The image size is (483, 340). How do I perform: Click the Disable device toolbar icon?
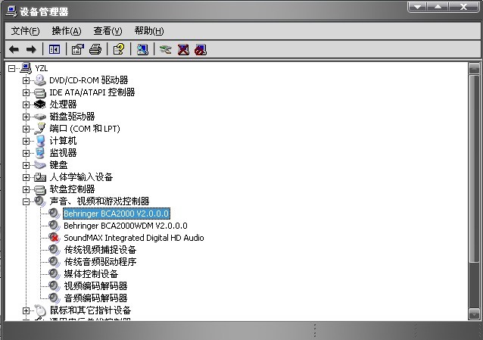[x=201, y=49]
